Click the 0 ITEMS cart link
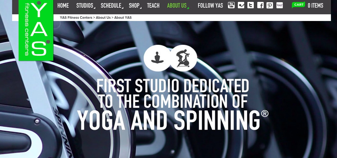Image resolution: width=337 pixels, height=158 pixels. click(315, 6)
